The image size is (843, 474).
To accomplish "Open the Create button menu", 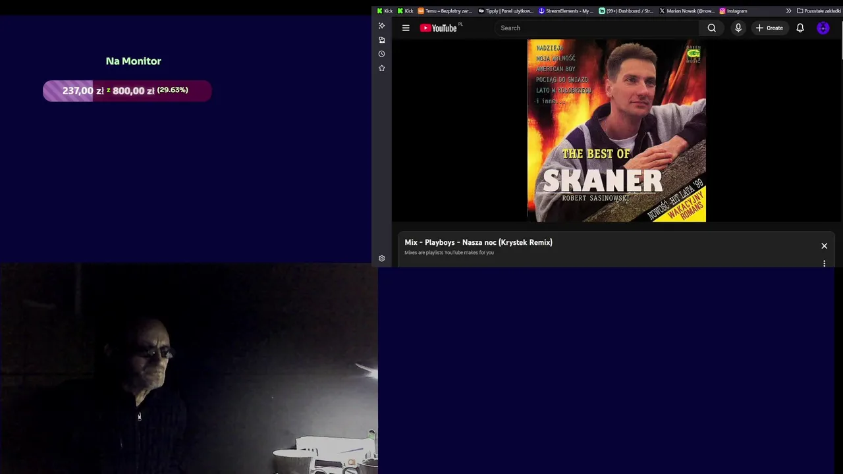I will (x=769, y=28).
